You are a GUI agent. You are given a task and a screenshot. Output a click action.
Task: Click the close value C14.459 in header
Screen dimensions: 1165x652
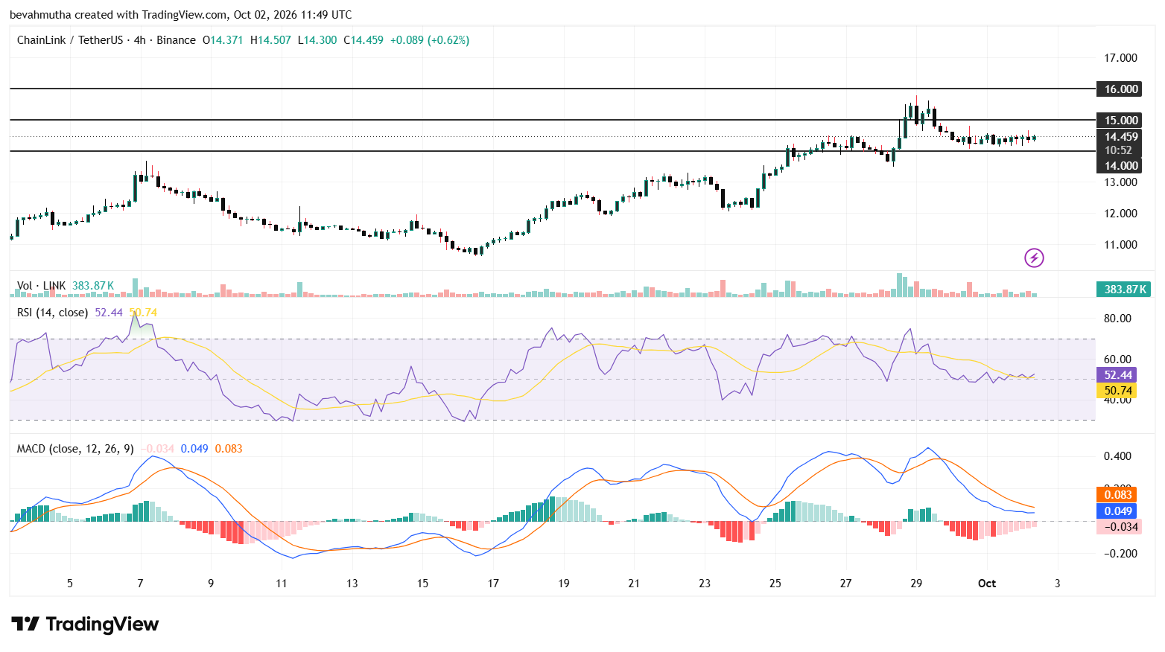364,40
